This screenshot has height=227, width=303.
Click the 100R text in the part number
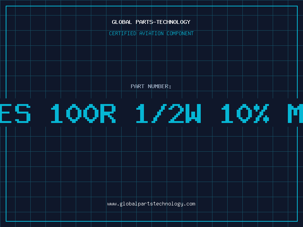[83, 113]
